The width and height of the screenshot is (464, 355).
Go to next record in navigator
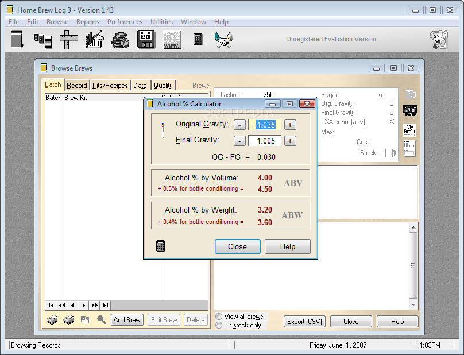[x=83, y=305]
